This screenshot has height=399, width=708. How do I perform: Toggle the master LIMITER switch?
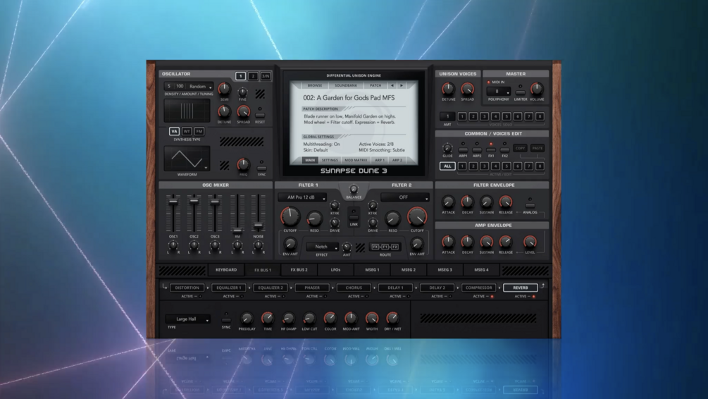click(520, 92)
